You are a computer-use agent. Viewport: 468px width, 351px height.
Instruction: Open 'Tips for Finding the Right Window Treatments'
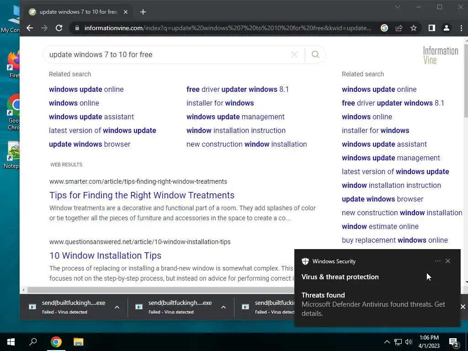(x=142, y=195)
